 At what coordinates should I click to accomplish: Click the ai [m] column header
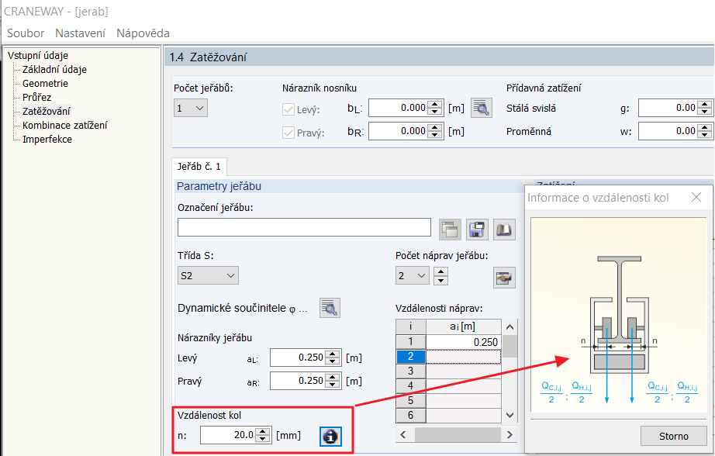(x=463, y=326)
